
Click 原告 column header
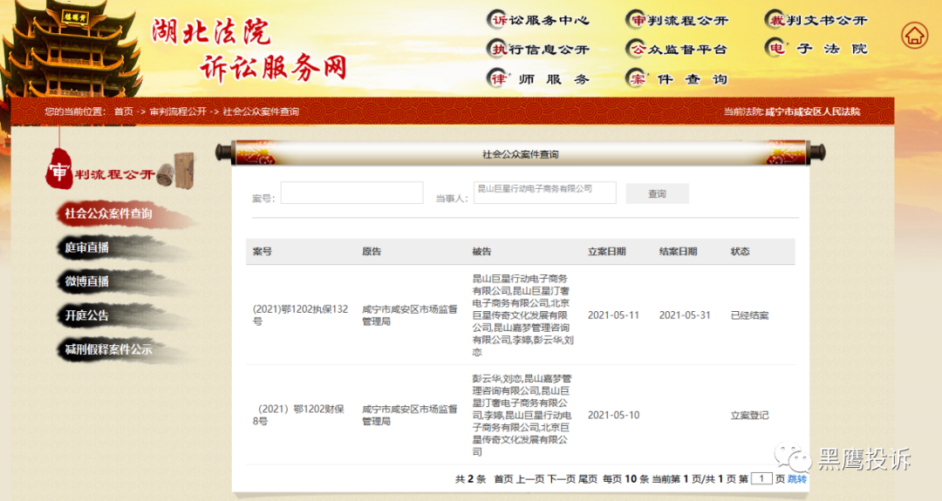click(372, 252)
